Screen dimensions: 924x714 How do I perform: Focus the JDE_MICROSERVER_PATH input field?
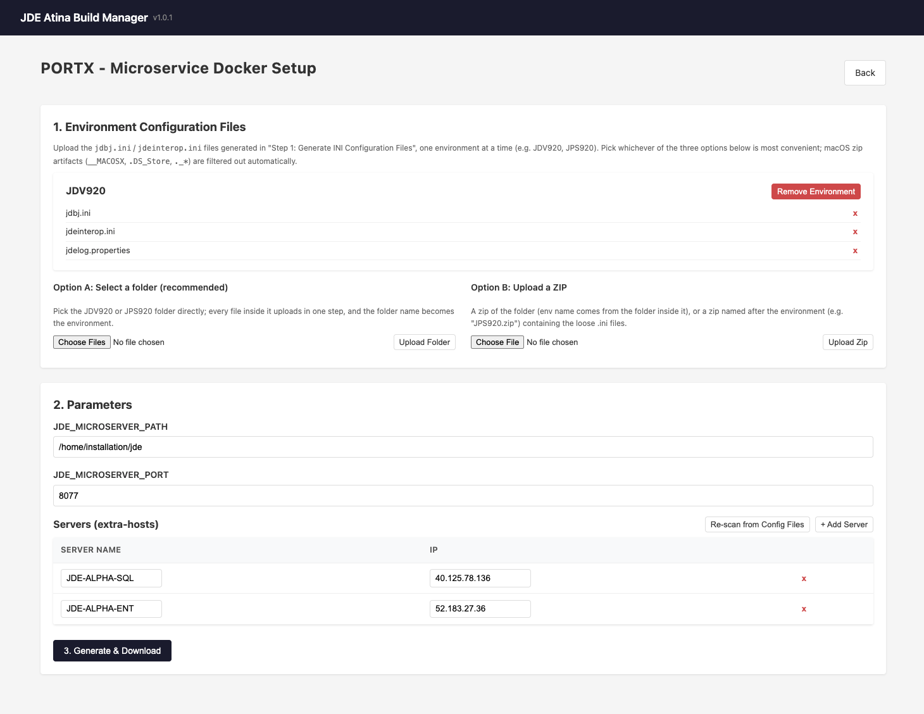463,447
